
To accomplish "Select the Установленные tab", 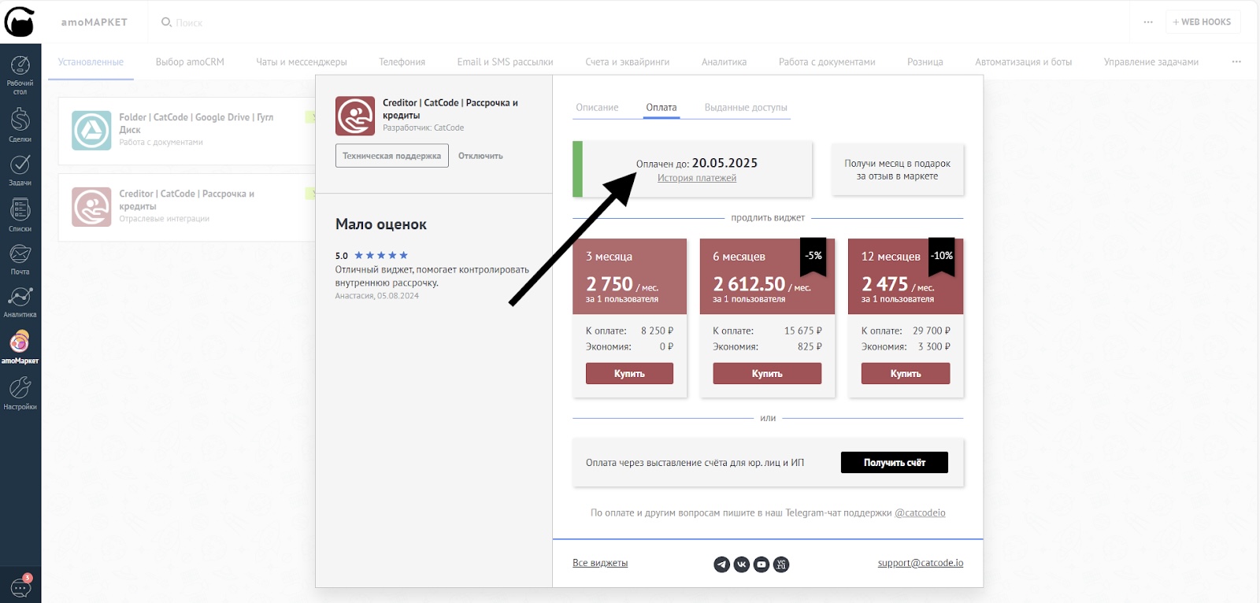I will click(x=91, y=61).
